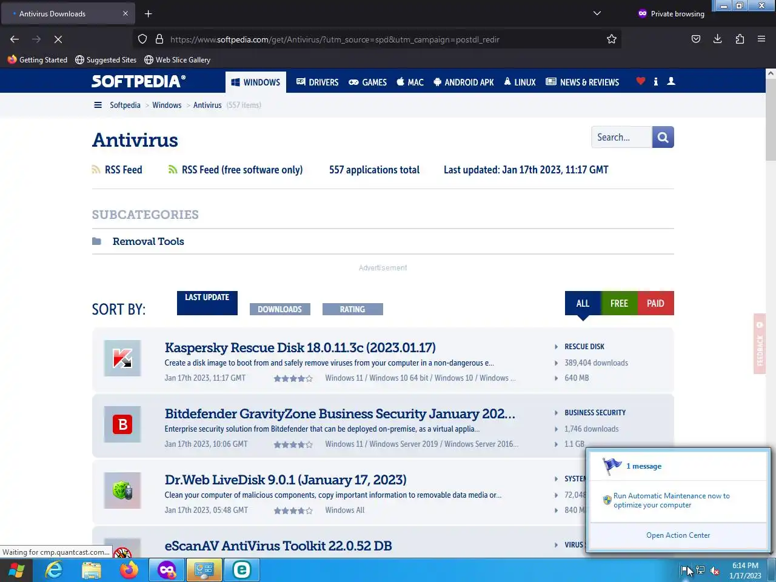Open the Firefox downloads panel
776x582 pixels.
[718, 39]
